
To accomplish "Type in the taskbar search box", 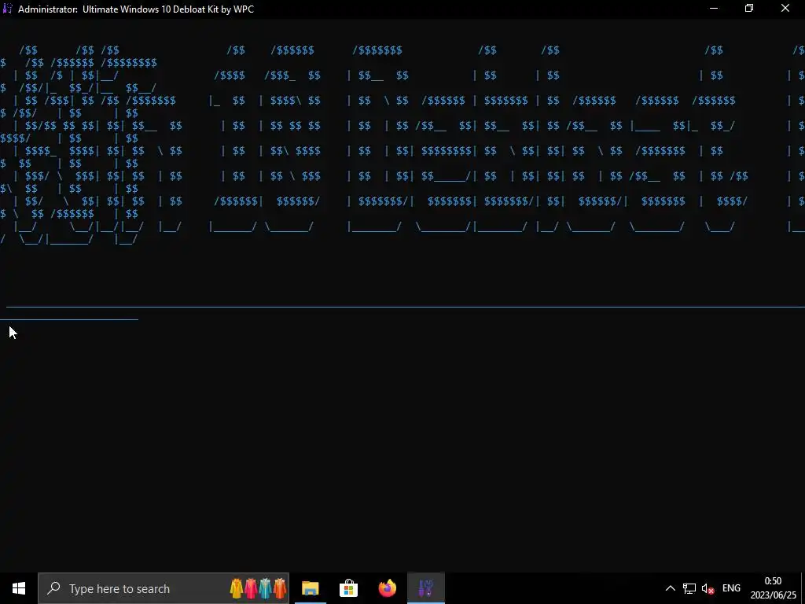I will (164, 588).
